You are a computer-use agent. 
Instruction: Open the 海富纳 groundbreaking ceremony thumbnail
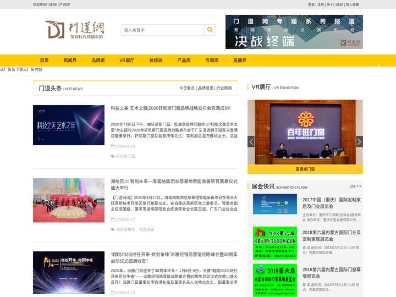pyautogui.click(x=69, y=200)
